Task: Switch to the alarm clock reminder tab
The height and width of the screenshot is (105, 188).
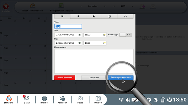Action: 110,16
